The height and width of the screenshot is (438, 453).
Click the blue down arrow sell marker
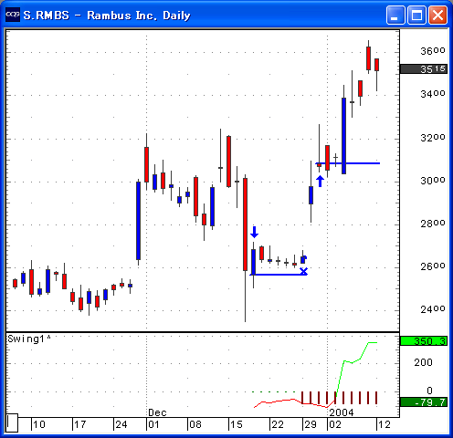[x=255, y=232]
